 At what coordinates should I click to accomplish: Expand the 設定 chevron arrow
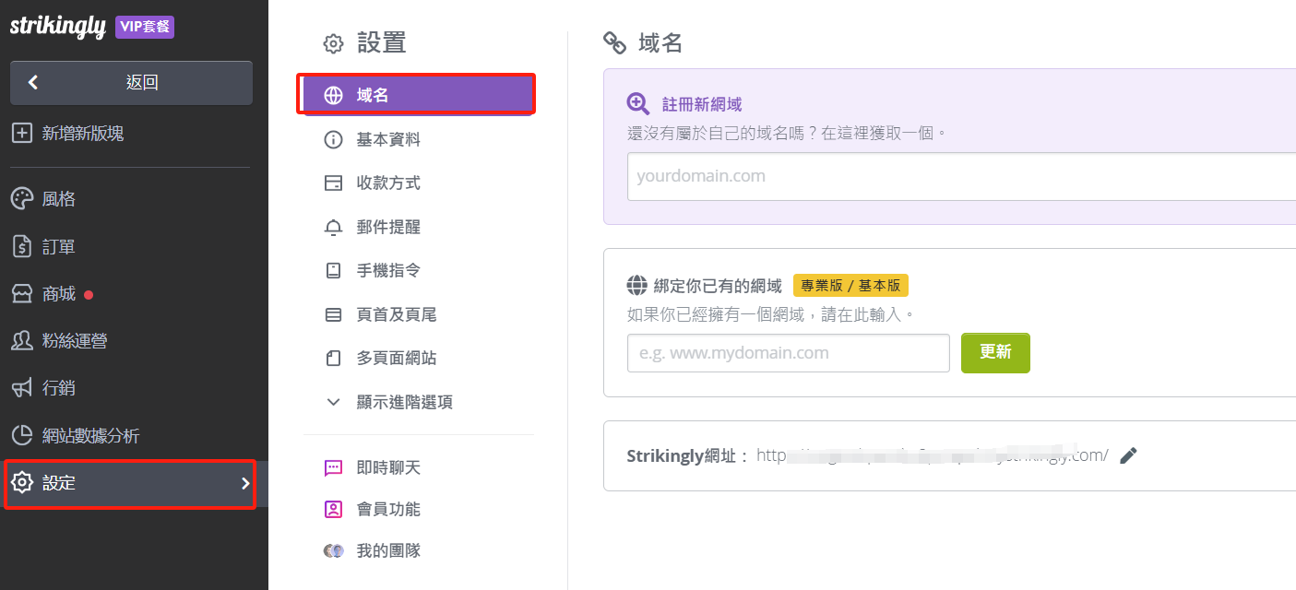pyautogui.click(x=245, y=483)
